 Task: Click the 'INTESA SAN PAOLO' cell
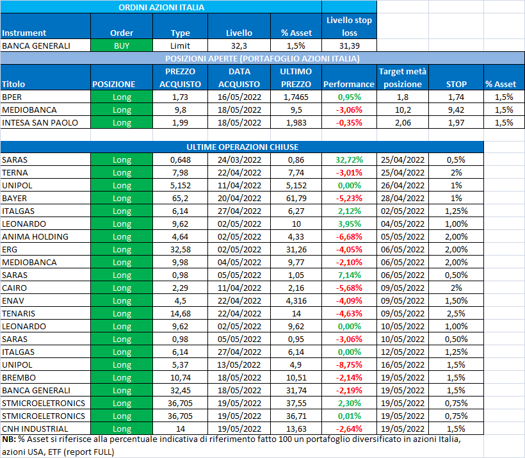(45, 122)
